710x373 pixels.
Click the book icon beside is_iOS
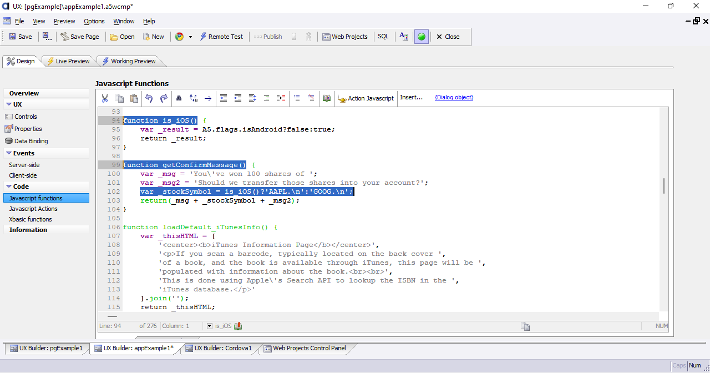tap(238, 326)
